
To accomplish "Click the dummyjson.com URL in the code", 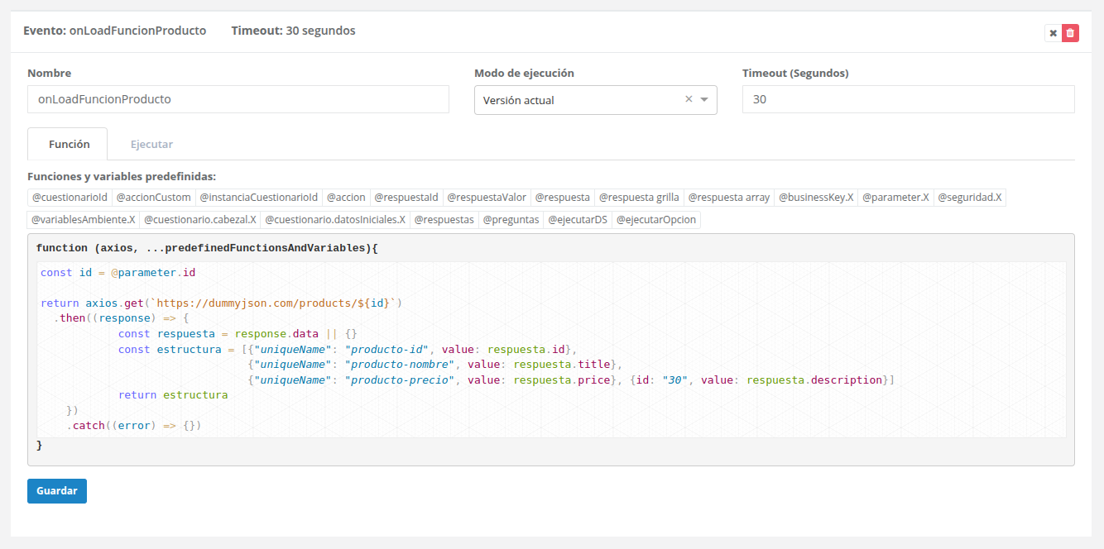I will click(x=273, y=303).
